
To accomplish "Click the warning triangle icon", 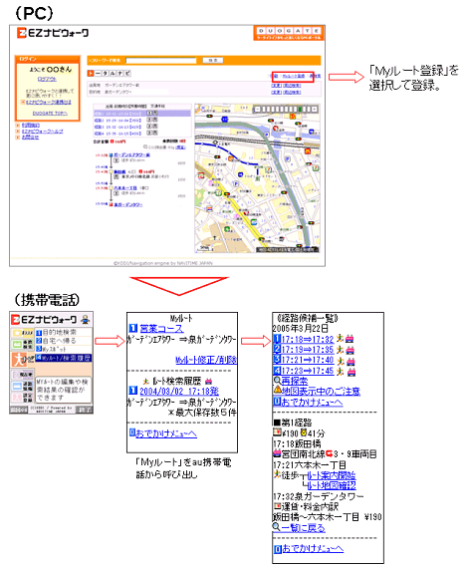I will (277, 391).
